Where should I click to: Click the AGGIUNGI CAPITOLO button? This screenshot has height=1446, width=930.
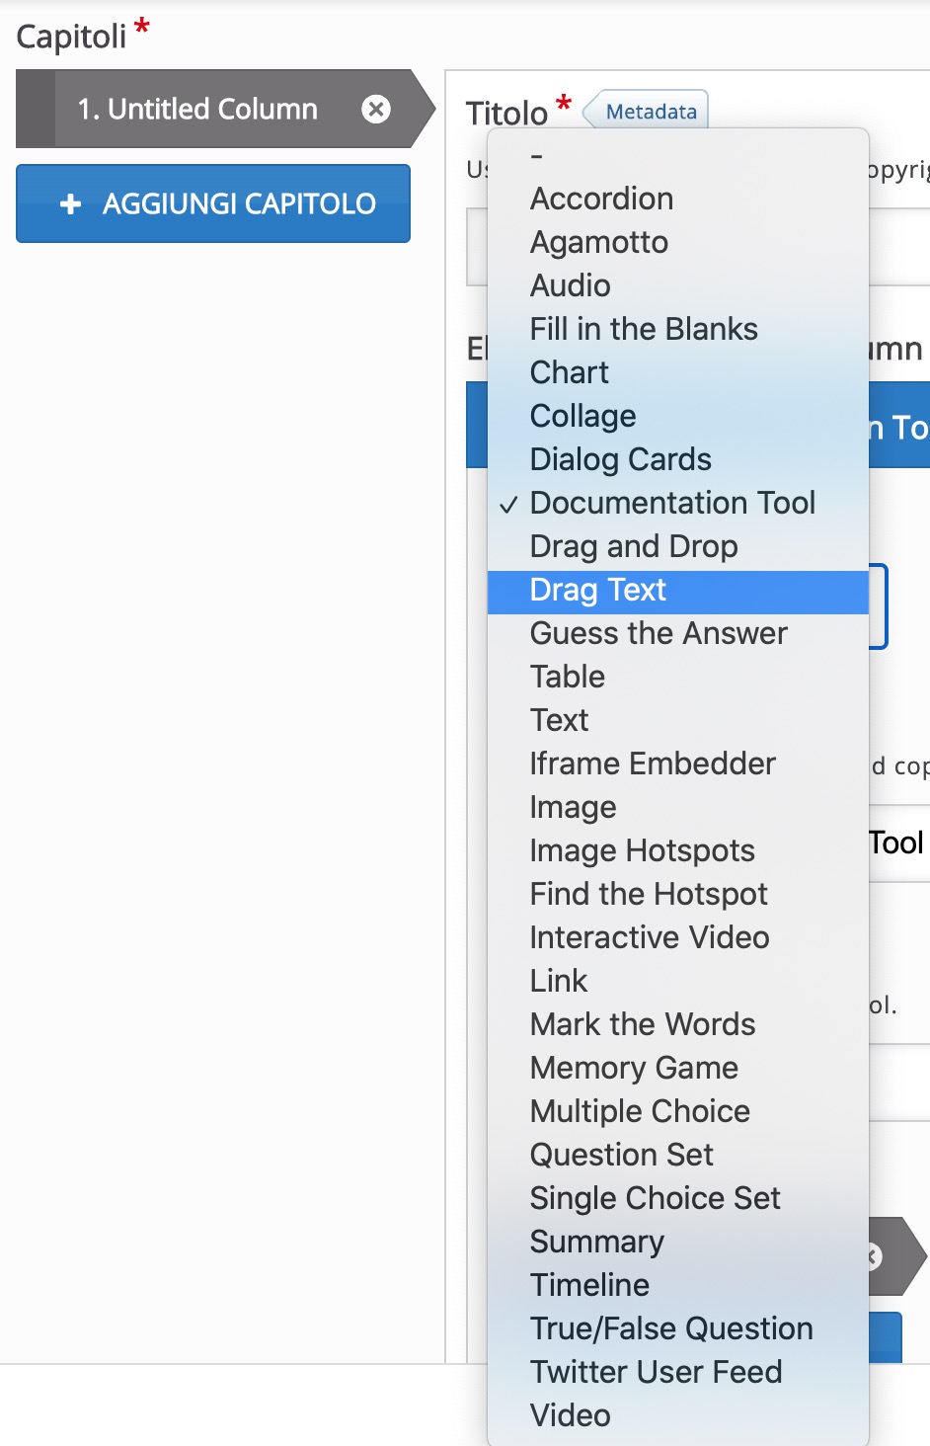213,203
